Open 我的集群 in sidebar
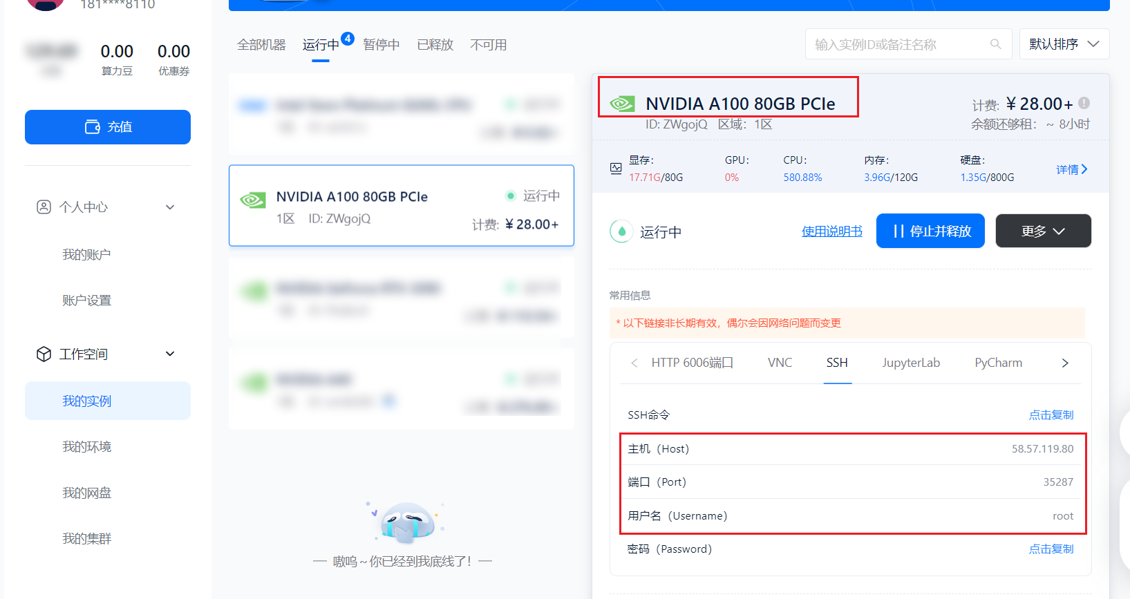 pyautogui.click(x=86, y=539)
